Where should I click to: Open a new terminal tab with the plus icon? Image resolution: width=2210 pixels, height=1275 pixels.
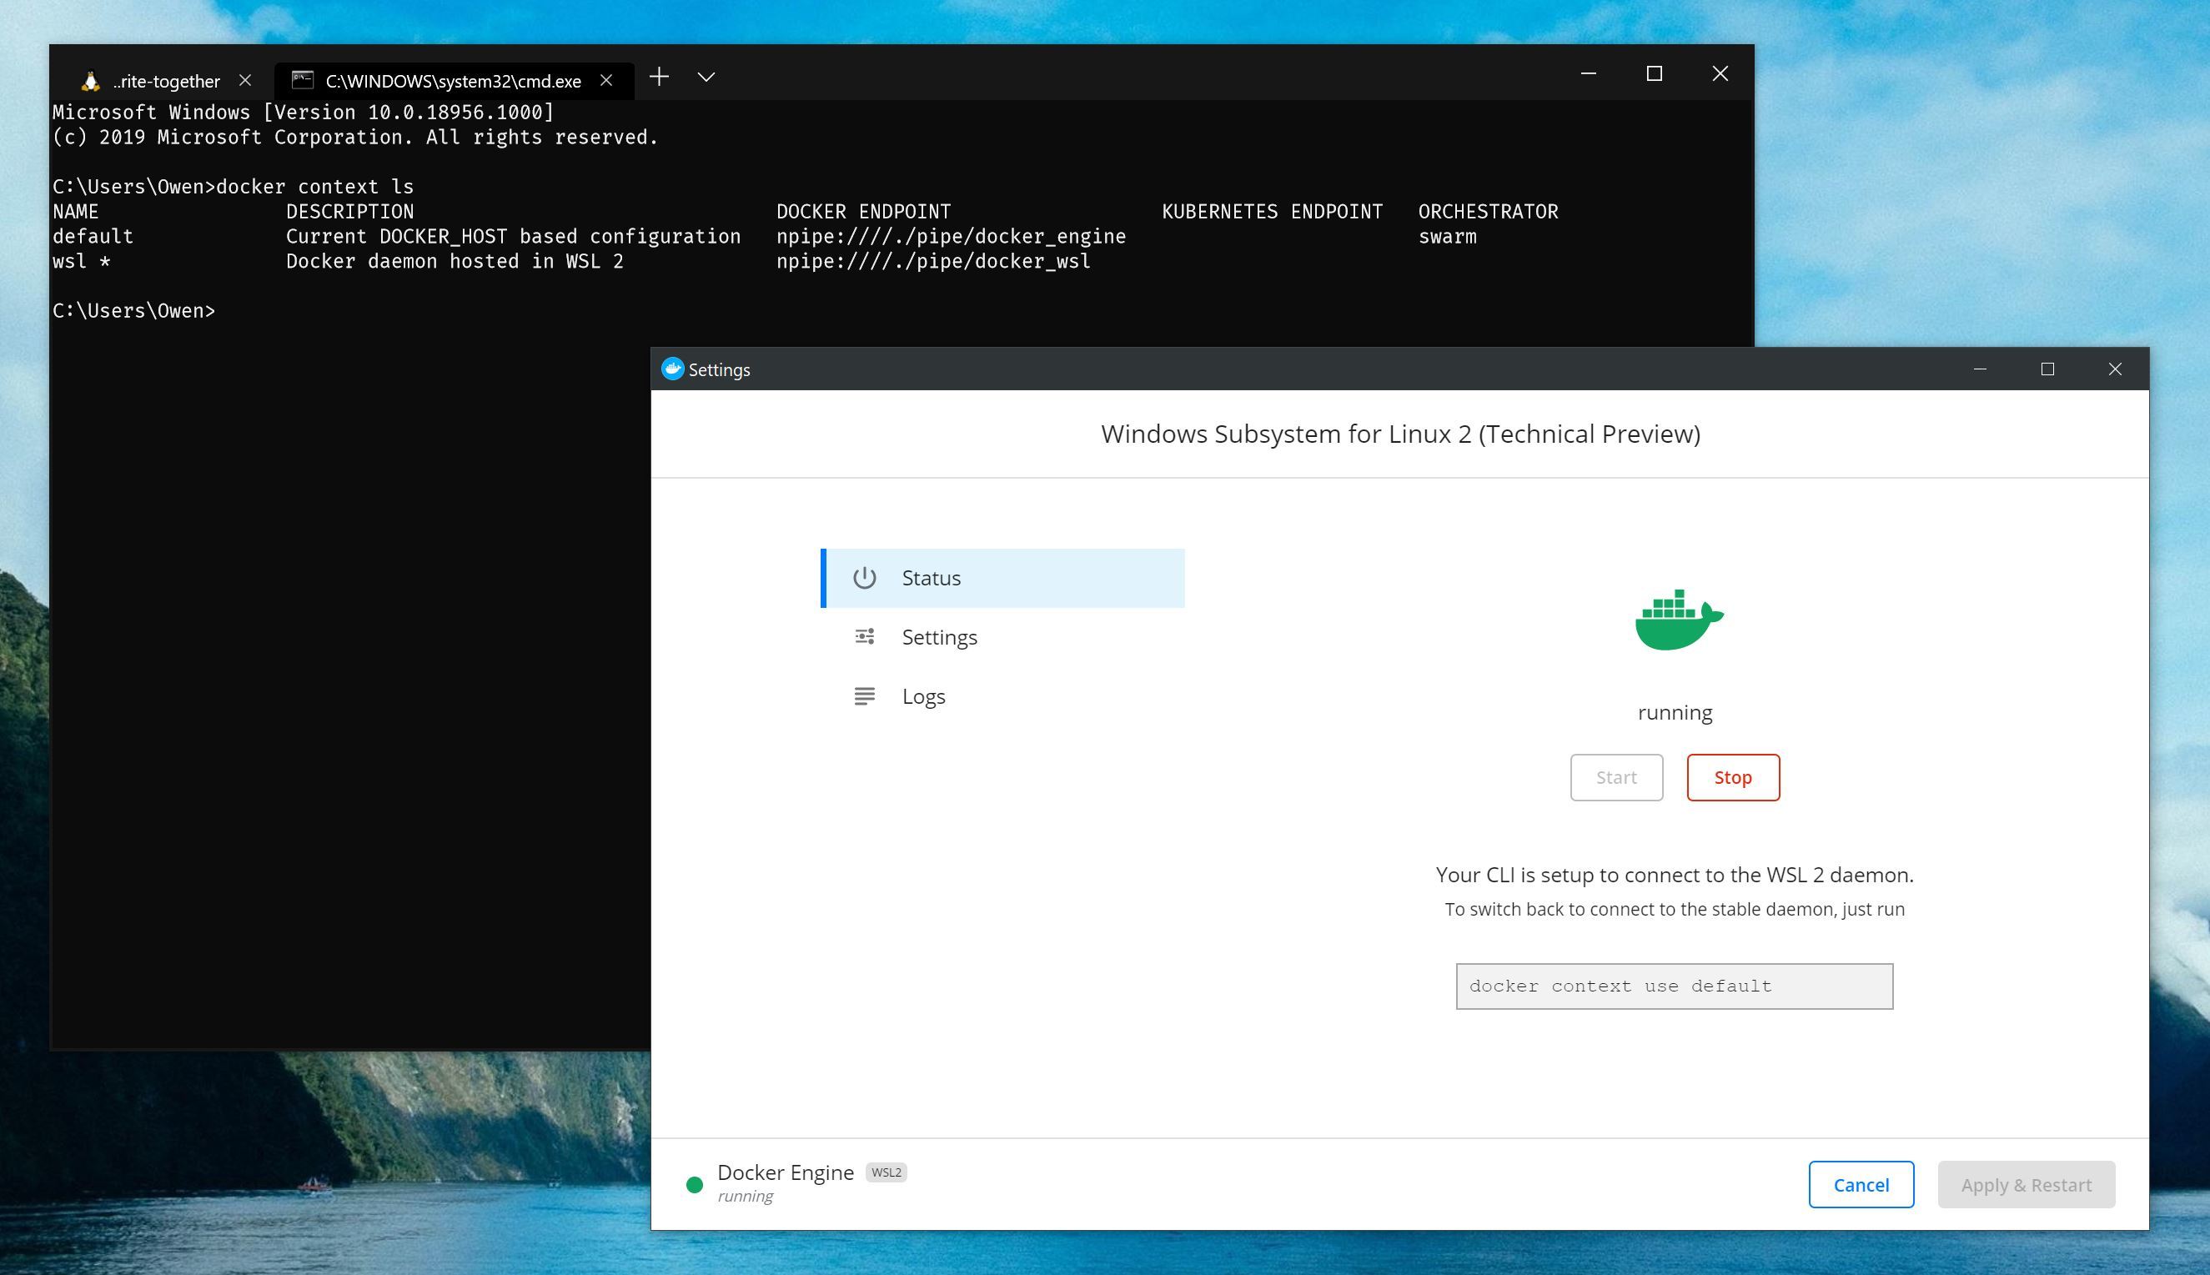tap(660, 77)
